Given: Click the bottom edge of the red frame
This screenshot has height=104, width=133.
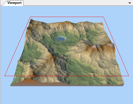Looking at the screenshot, I should [x=67, y=76].
